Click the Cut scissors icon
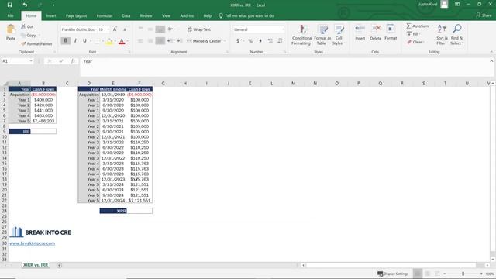The image size is (496, 279). (x=23, y=26)
